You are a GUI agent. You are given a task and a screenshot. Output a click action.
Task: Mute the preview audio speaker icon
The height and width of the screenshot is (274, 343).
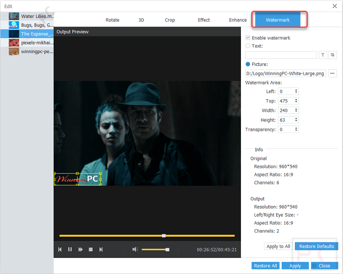135,249
